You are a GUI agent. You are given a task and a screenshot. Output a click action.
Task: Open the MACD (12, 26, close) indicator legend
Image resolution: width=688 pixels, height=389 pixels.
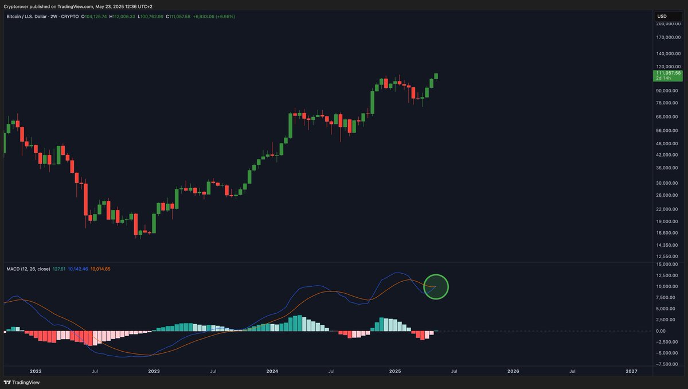point(28,269)
